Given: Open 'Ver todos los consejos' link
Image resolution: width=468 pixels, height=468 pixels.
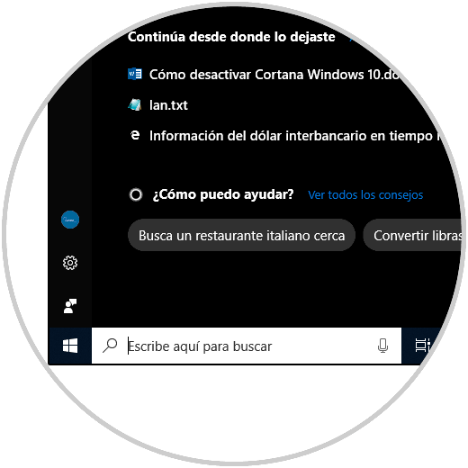Looking at the screenshot, I should click(x=365, y=195).
